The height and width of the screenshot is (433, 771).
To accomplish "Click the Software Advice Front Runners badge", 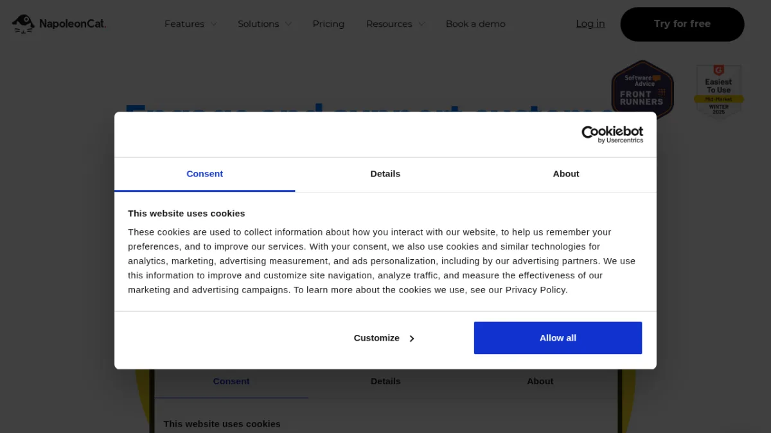I will (642, 90).
